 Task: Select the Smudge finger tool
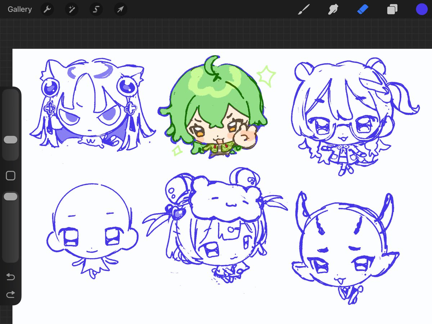[333, 9]
